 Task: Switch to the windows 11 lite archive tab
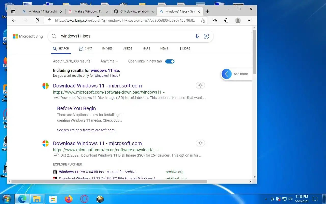42,11
